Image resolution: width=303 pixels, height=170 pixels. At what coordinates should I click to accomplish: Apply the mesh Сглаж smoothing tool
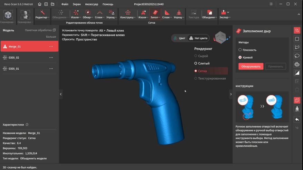click(x=167, y=14)
